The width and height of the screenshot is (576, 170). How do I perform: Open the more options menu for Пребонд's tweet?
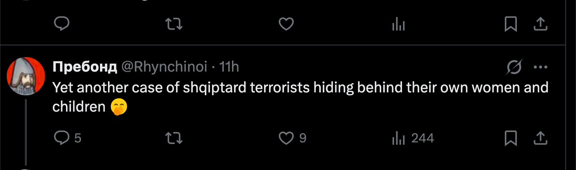point(541,68)
